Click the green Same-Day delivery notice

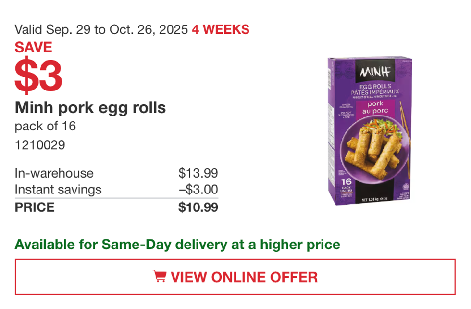pyautogui.click(x=177, y=245)
